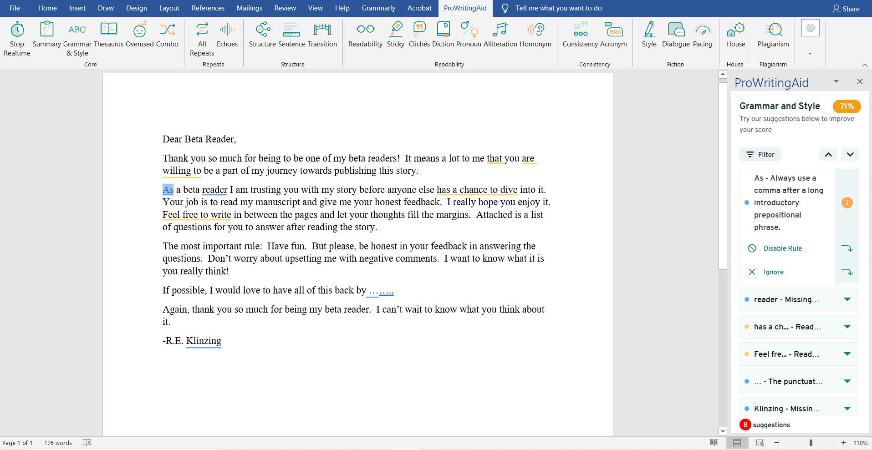Select Print Layout view button
Viewport: 872px width, 450px height.
(737, 443)
